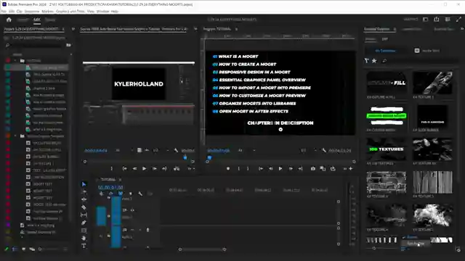Image resolution: width=465 pixels, height=261 pixels.
Task: Open timeline display settings wrench
Action: click(x=140, y=194)
